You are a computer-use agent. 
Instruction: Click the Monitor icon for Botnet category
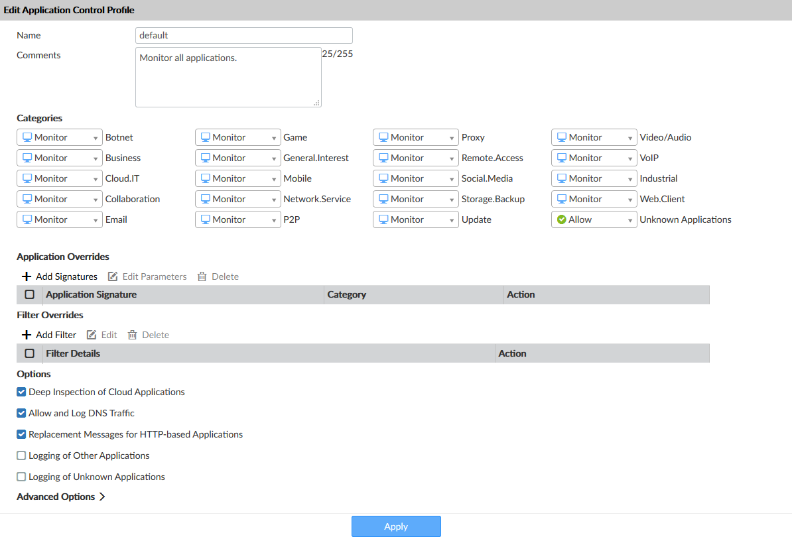27,137
